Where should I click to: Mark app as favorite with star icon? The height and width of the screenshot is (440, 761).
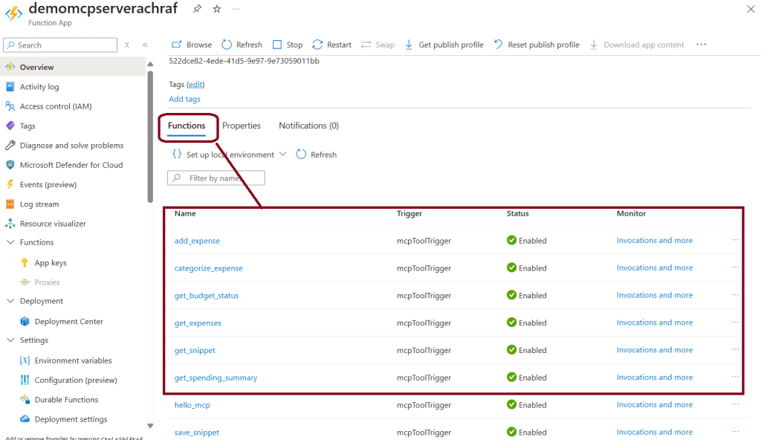point(216,9)
